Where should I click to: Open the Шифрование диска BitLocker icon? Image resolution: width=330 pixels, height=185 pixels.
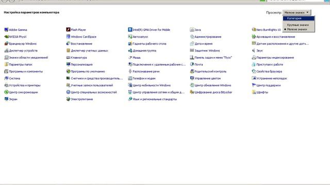pos(192,92)
